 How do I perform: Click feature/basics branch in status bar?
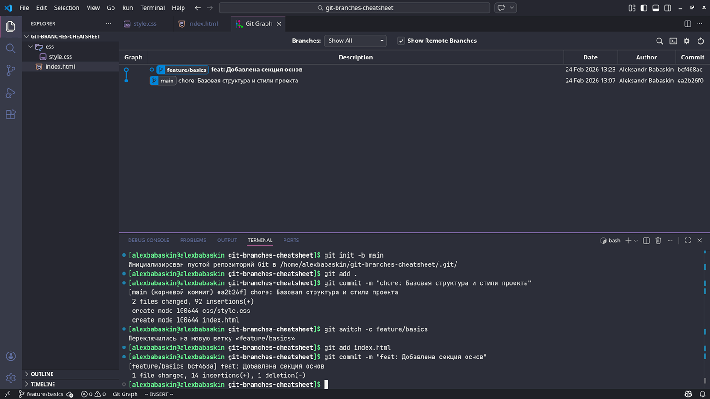[x=41, y=394]
